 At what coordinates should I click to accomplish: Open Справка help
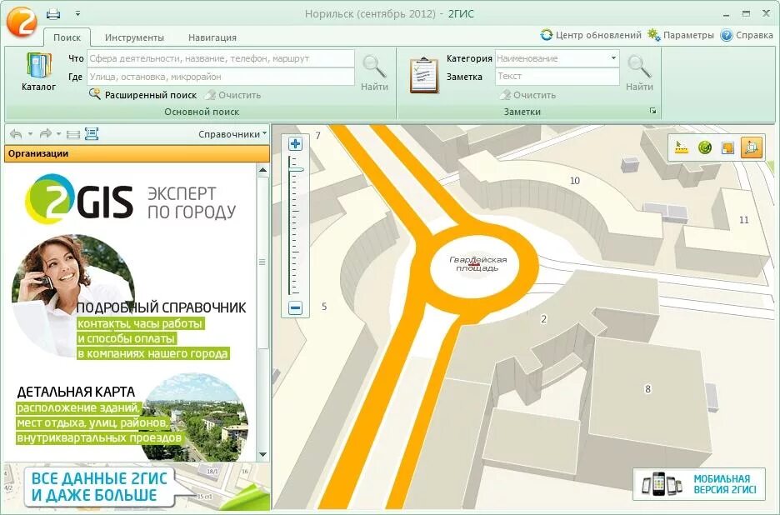pyautogui.click(x=747, y=35)
